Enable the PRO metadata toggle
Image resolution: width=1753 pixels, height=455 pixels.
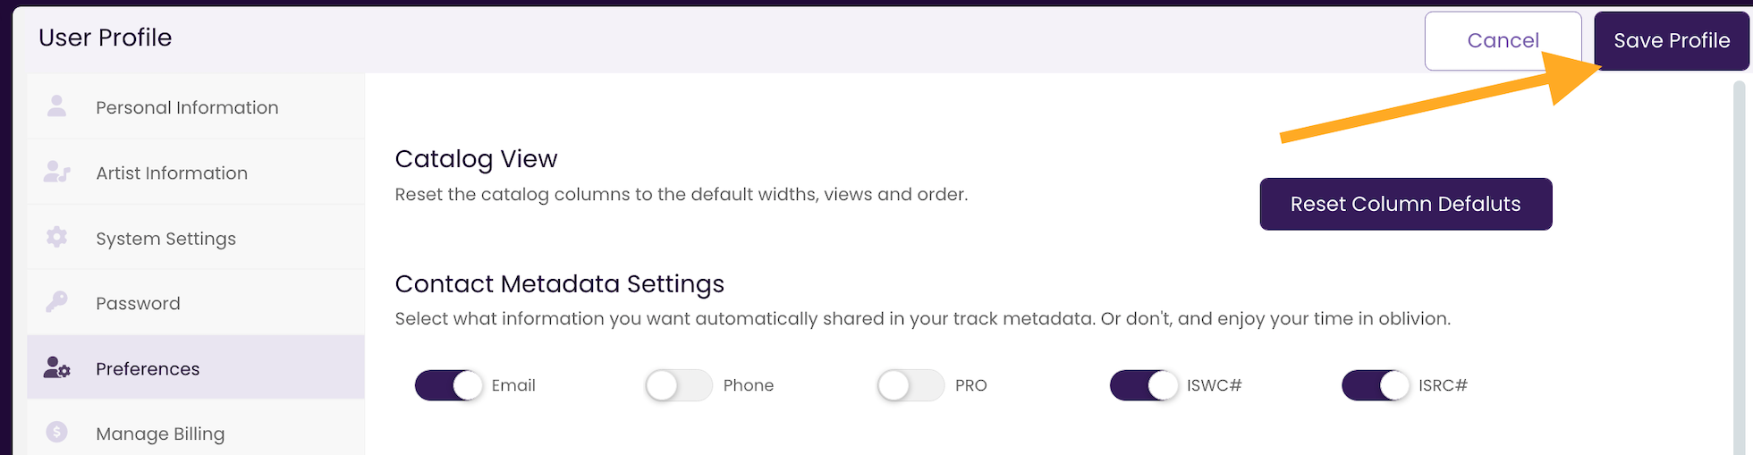910,385
